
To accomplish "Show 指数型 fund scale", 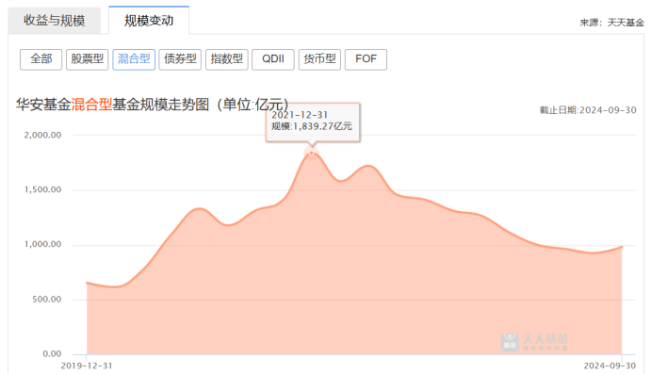I will (x=227, y=59).
